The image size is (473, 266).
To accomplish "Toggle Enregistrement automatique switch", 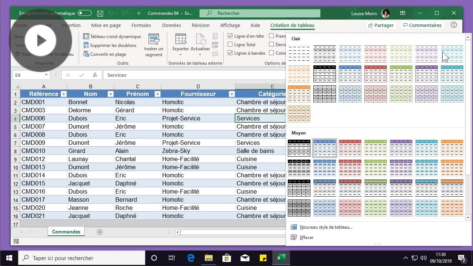I will click(x=84, y=13).
